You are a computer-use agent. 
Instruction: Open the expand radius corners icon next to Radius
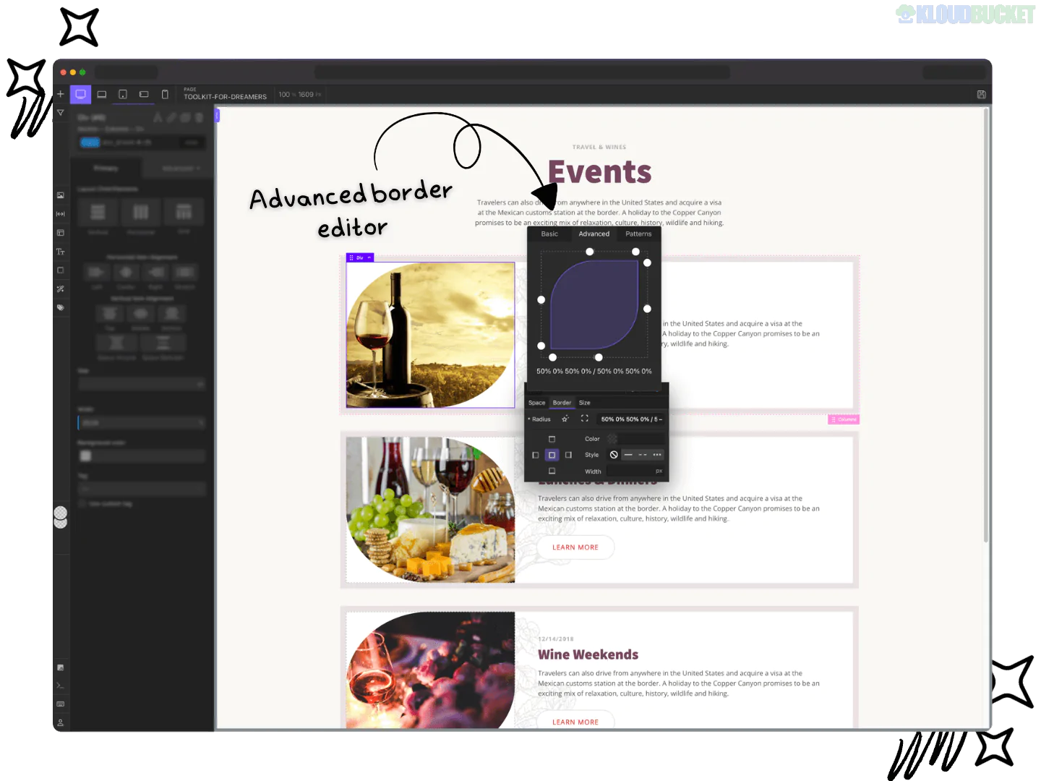coord(585,419)
